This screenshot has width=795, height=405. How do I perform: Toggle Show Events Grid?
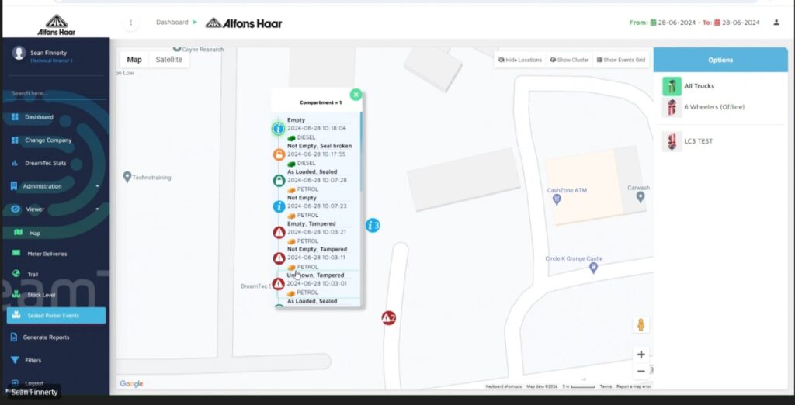point(621,60)
